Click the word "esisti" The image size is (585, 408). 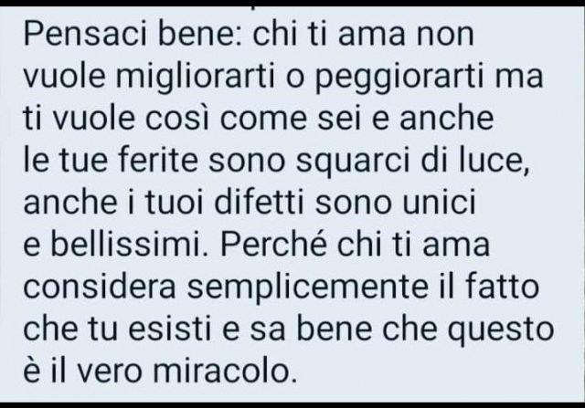[169, 329]
